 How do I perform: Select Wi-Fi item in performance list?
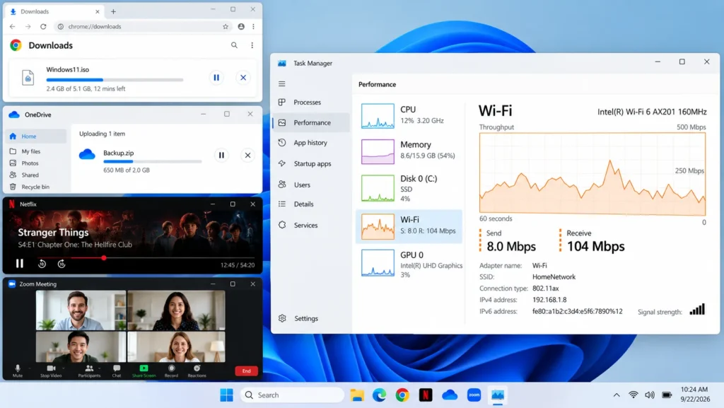click(x=409, y=226)
